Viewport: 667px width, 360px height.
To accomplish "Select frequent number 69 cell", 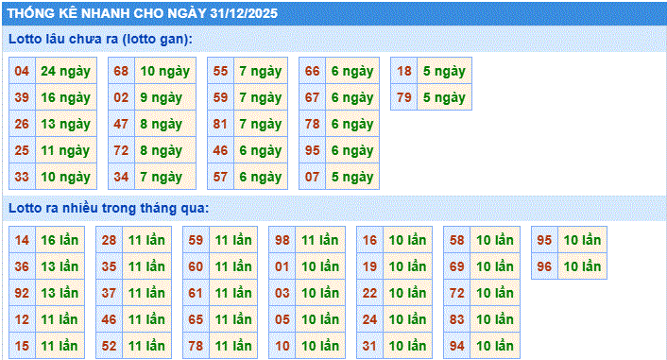I will point(457,266).
